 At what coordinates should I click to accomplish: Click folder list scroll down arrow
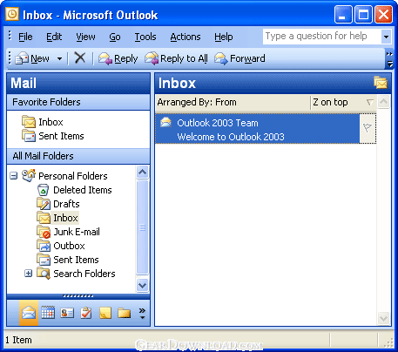pos(142,286)
